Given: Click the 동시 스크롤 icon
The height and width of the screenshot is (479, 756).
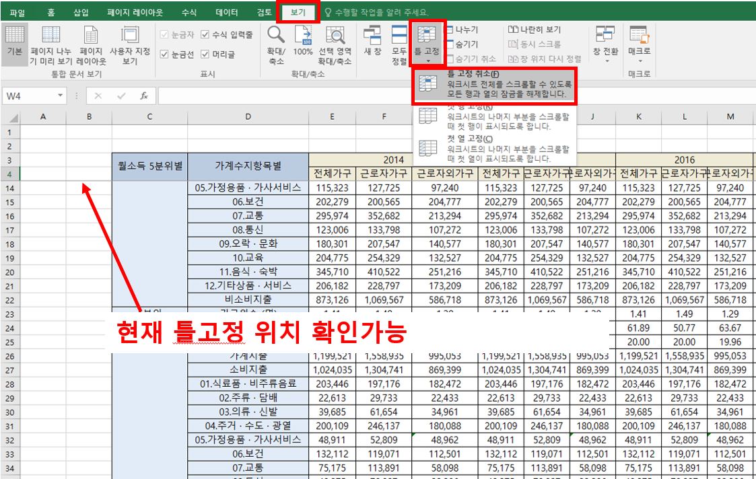Looking at the screenshot, I should (513, 44).
